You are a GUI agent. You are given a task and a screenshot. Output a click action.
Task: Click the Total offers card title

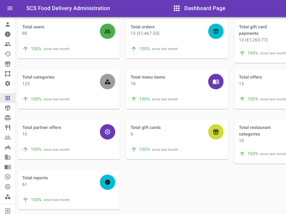(x=250, y=77)
